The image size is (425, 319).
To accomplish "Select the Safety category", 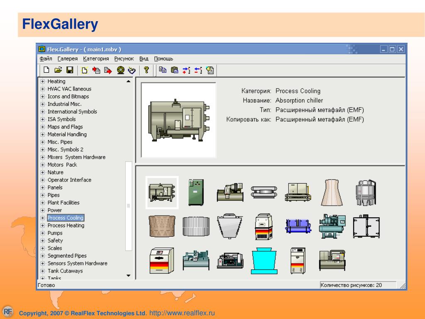I will coord(55,240).
